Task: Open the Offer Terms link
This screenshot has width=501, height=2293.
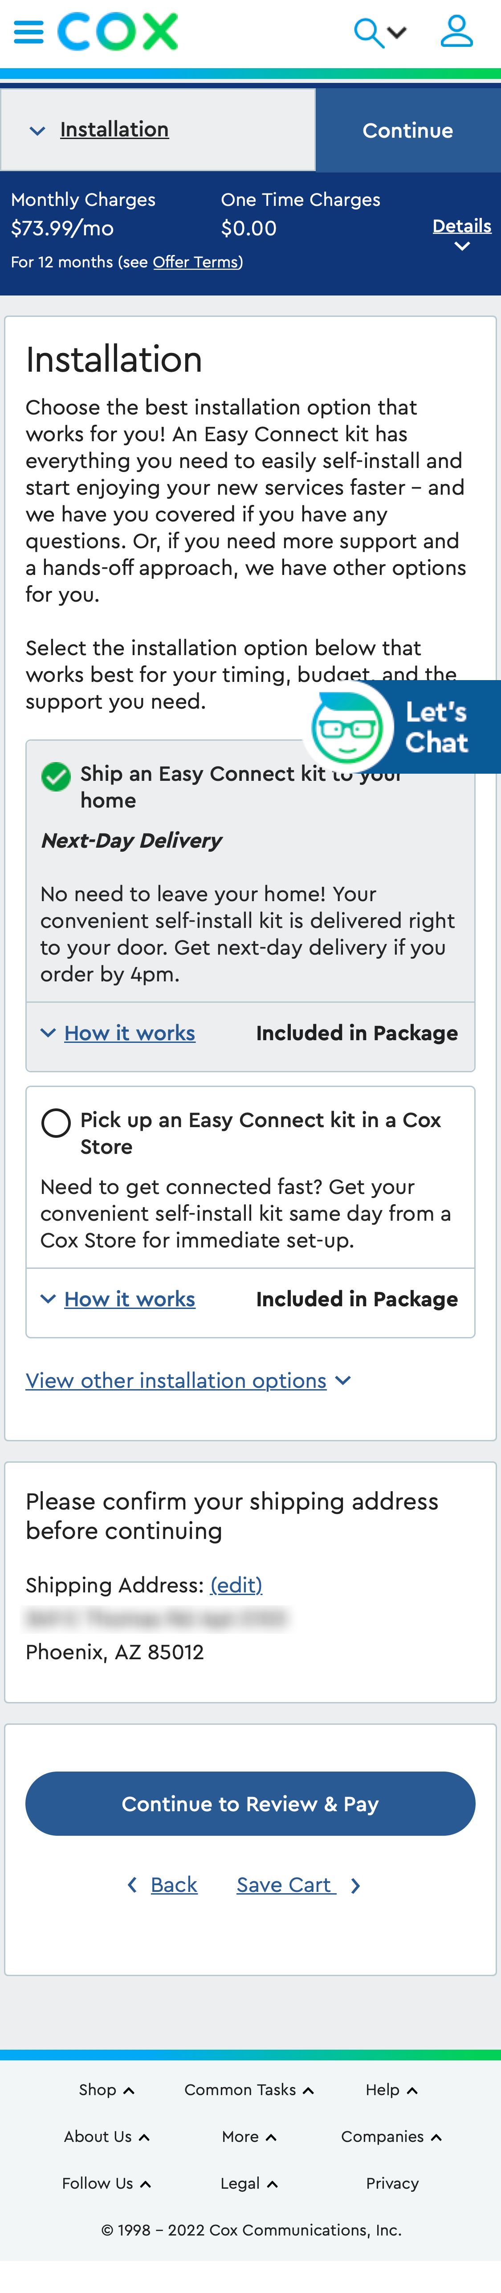Action: 195,262
